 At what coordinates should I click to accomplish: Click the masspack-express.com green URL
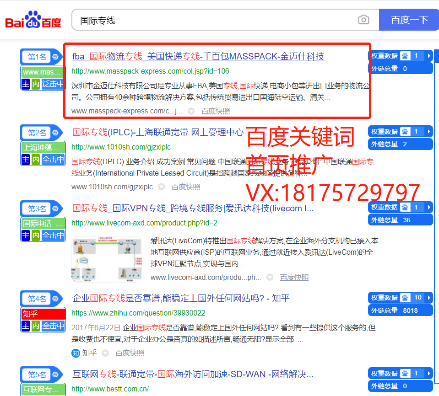[150, 71]
